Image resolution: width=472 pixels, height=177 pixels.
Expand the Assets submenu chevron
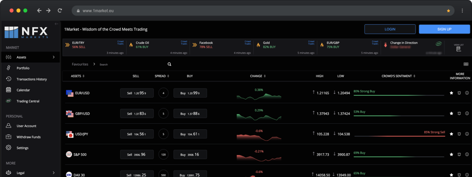tap(53, 57)
